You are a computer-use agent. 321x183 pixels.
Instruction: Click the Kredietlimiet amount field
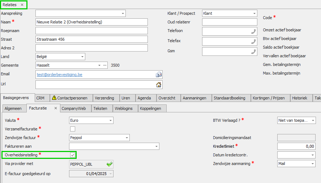coord(296,146)
